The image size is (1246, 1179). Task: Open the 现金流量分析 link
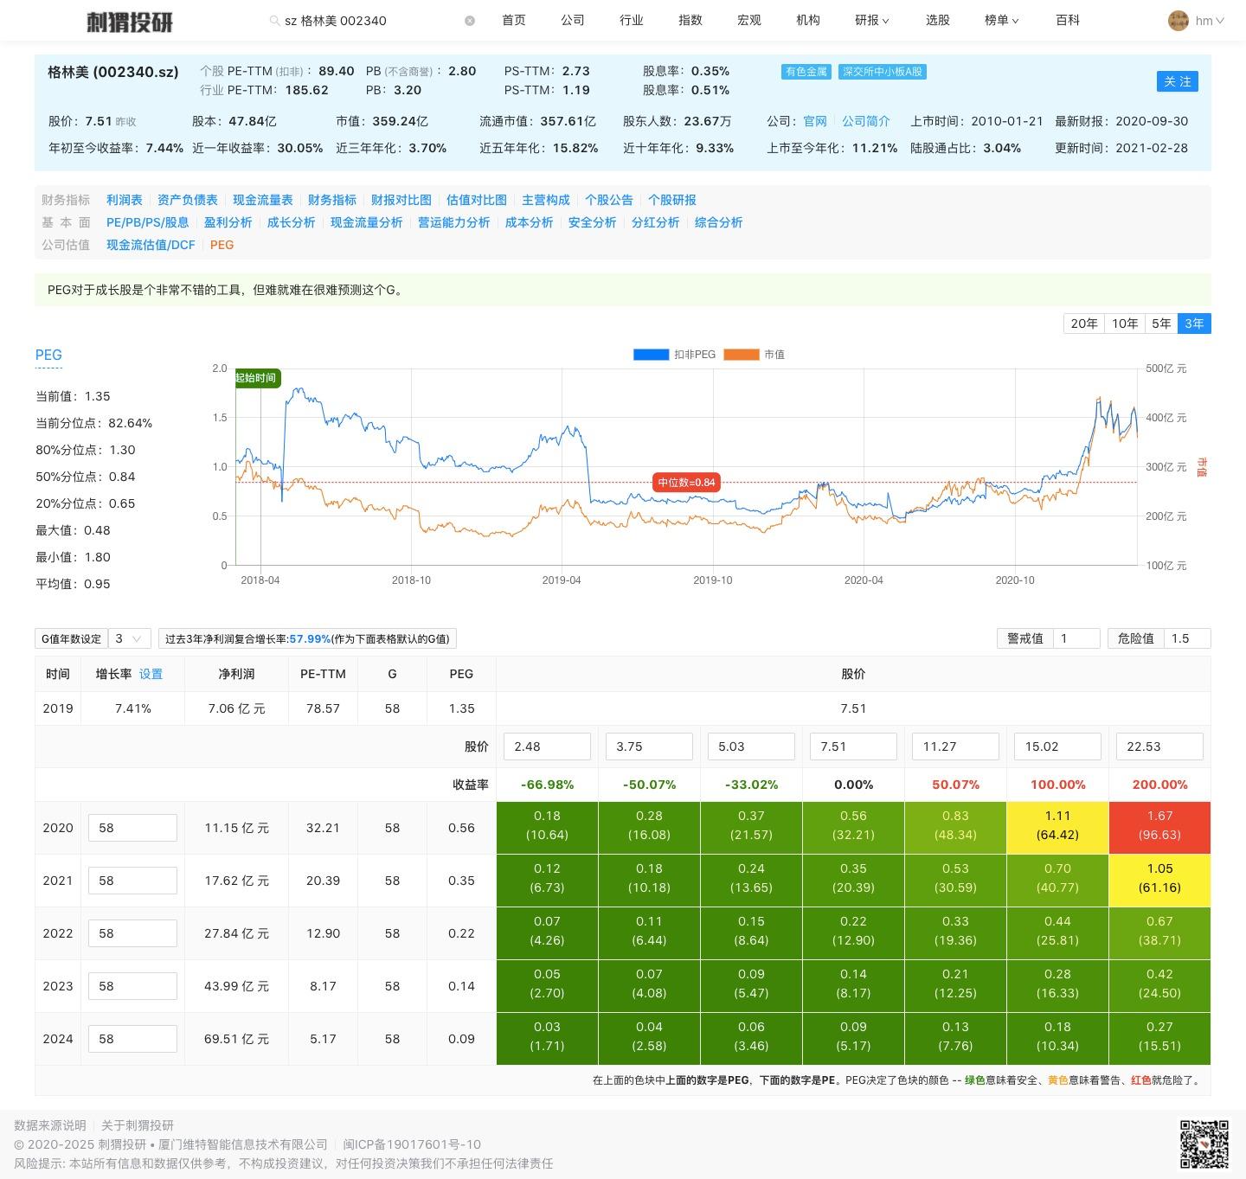pyautogui.click(x=367, y=222)
